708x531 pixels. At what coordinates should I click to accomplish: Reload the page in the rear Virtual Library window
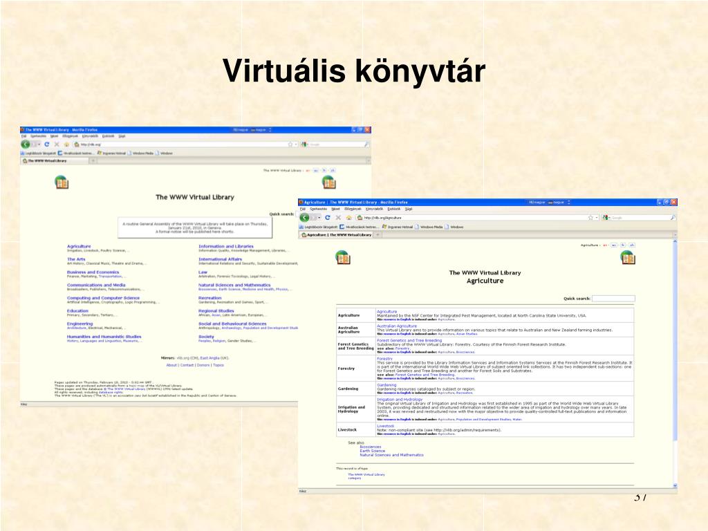(46, 144)
